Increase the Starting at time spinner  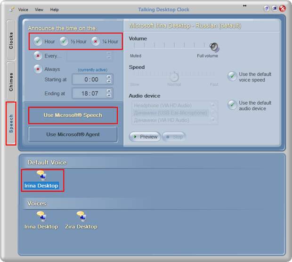click(109, 77)
